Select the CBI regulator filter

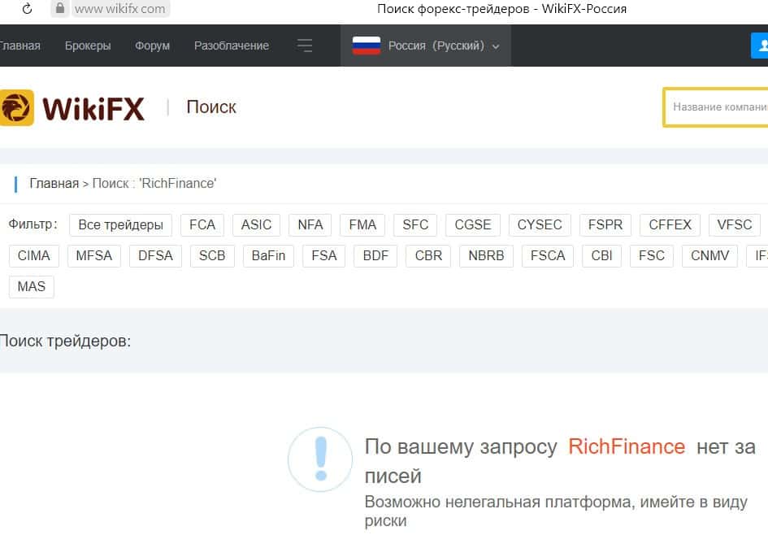pos(601,256)
